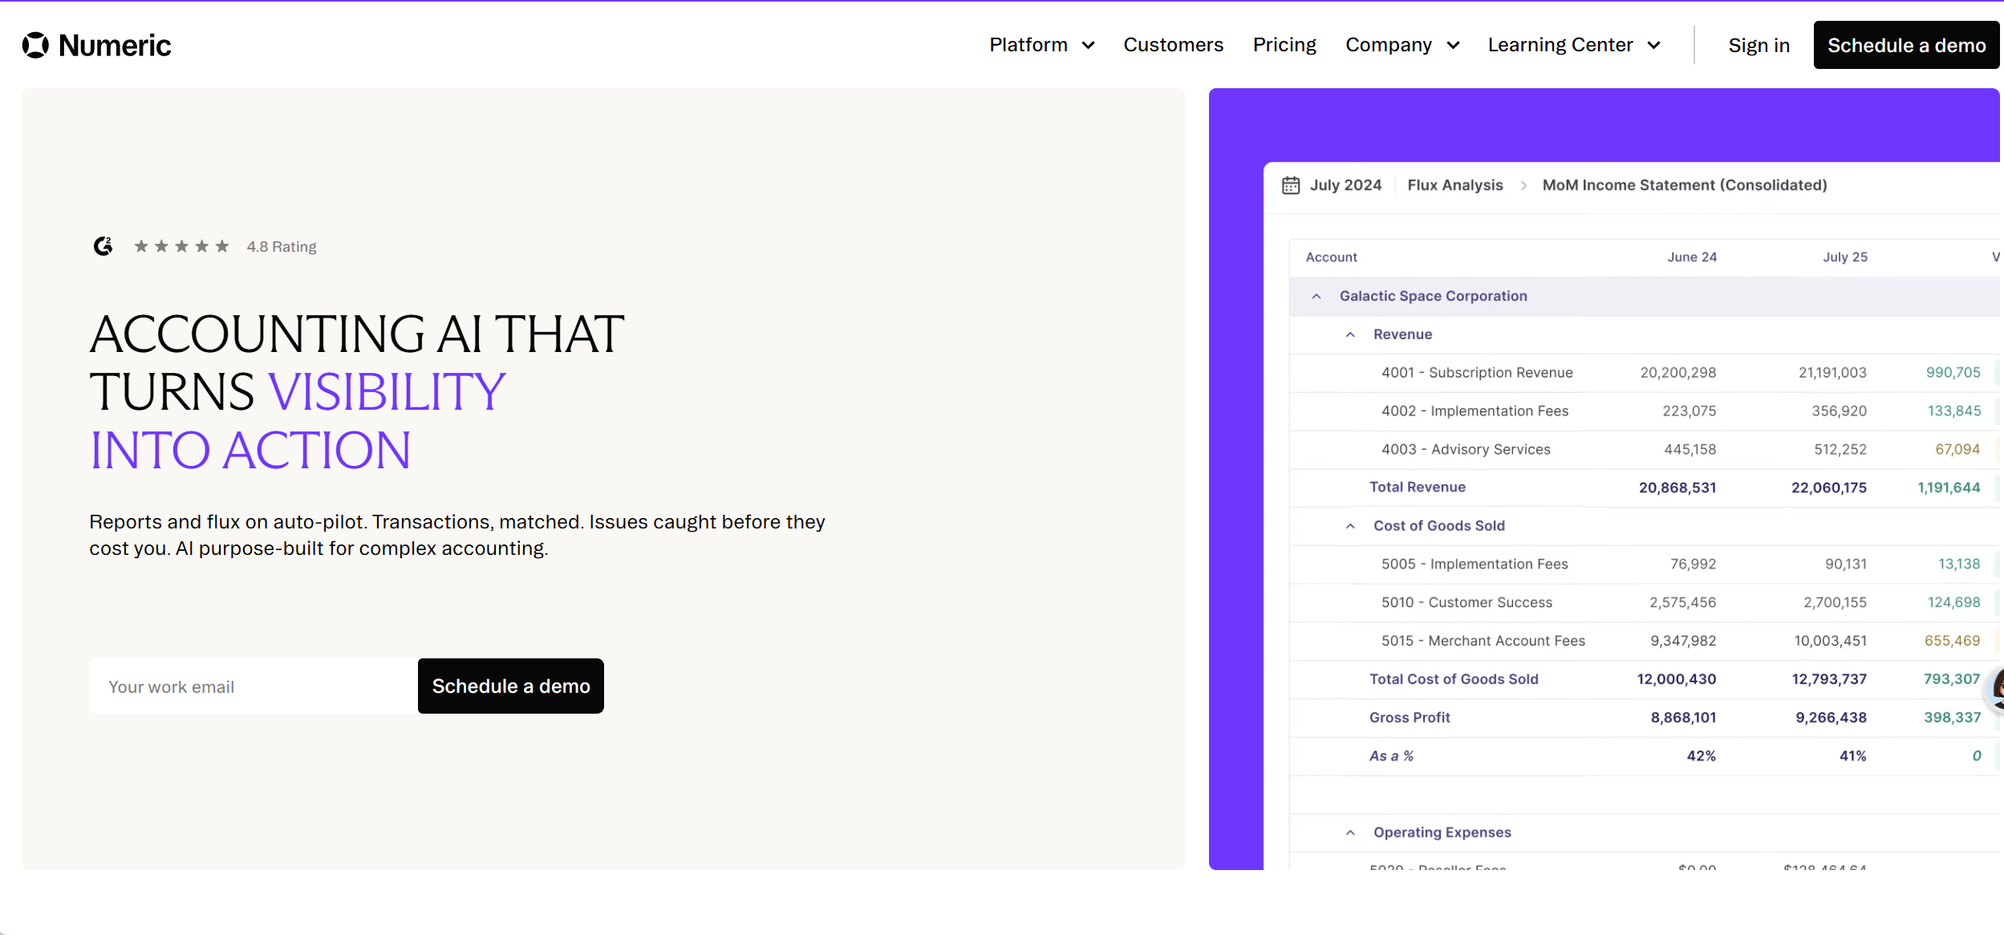Click Schedule a demo in the header
The width and height of the screenshot is (2004, 935).
click(x=1907, y=46)
